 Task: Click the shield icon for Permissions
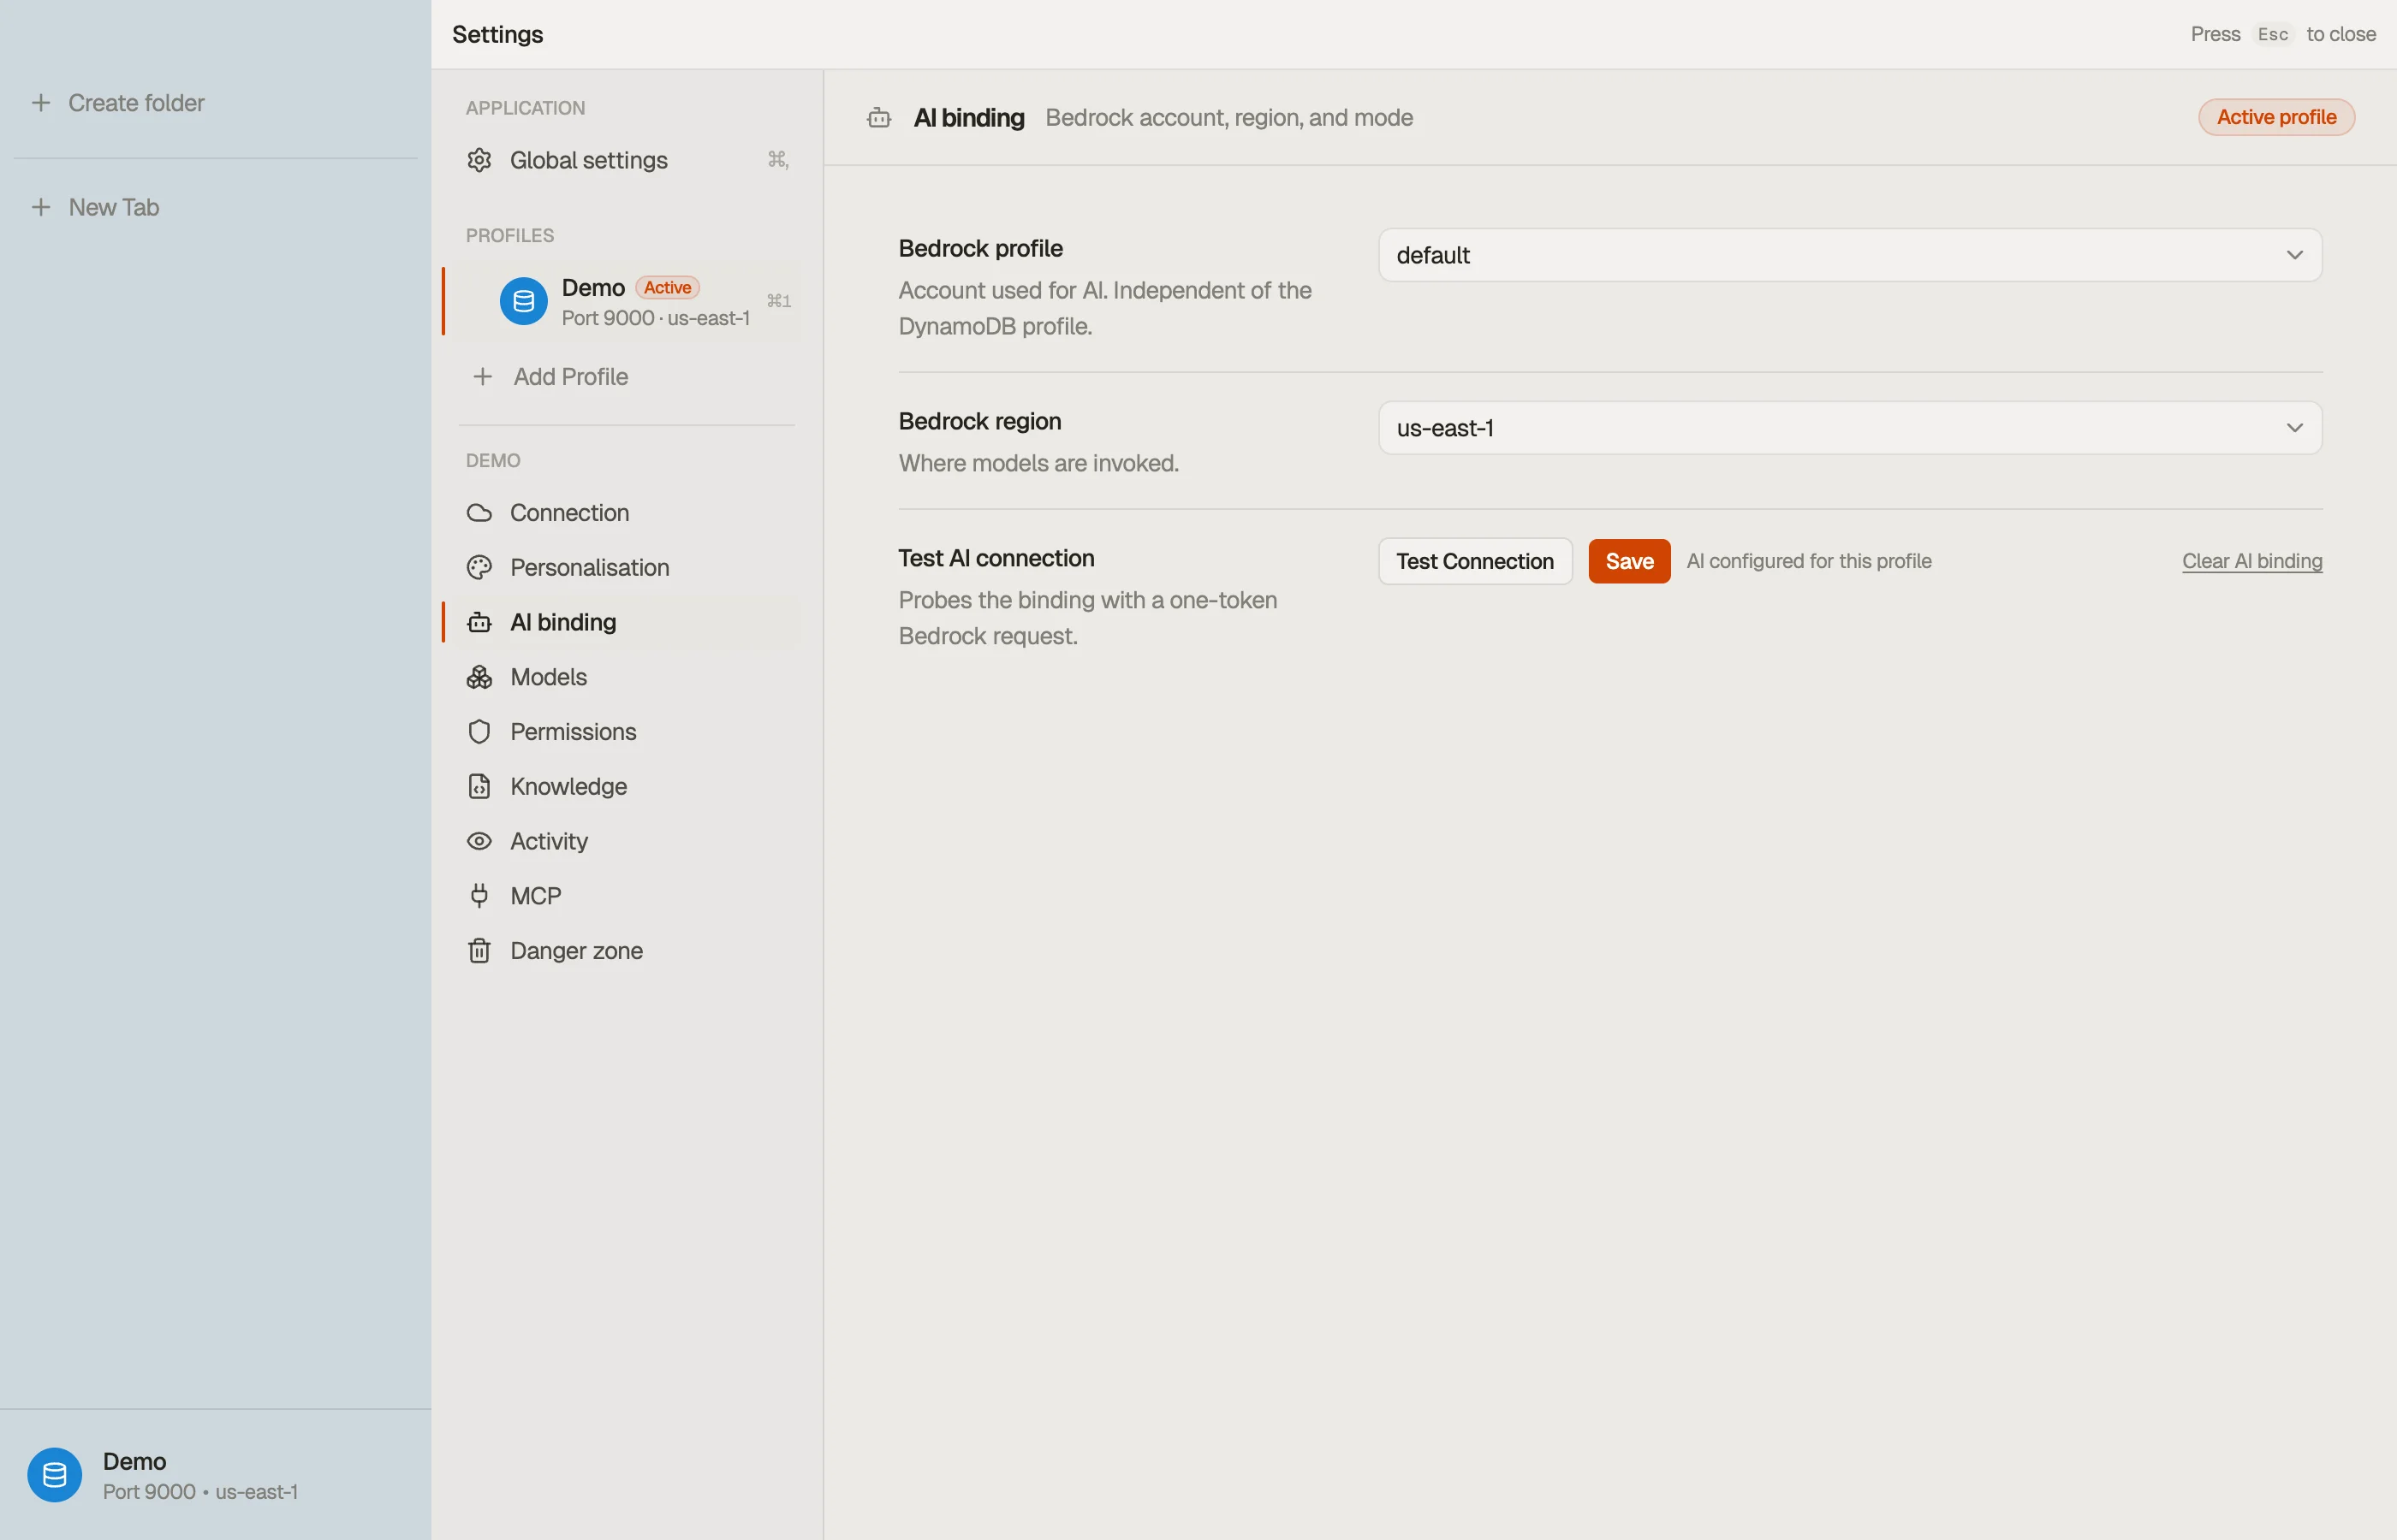(x=479, y=732)
